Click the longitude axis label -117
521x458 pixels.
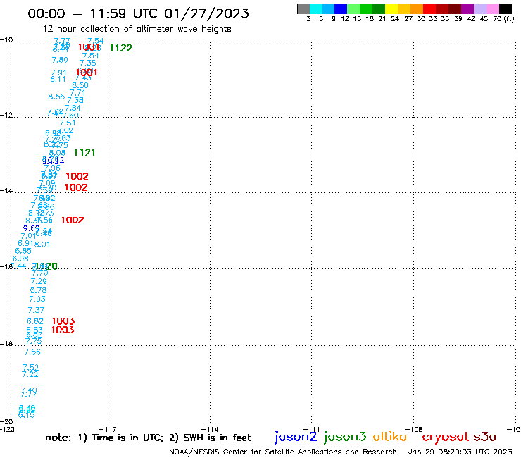(108, 429)
